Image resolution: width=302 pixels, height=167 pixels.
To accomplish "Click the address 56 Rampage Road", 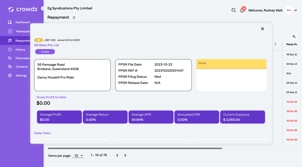I will point(51,65).
